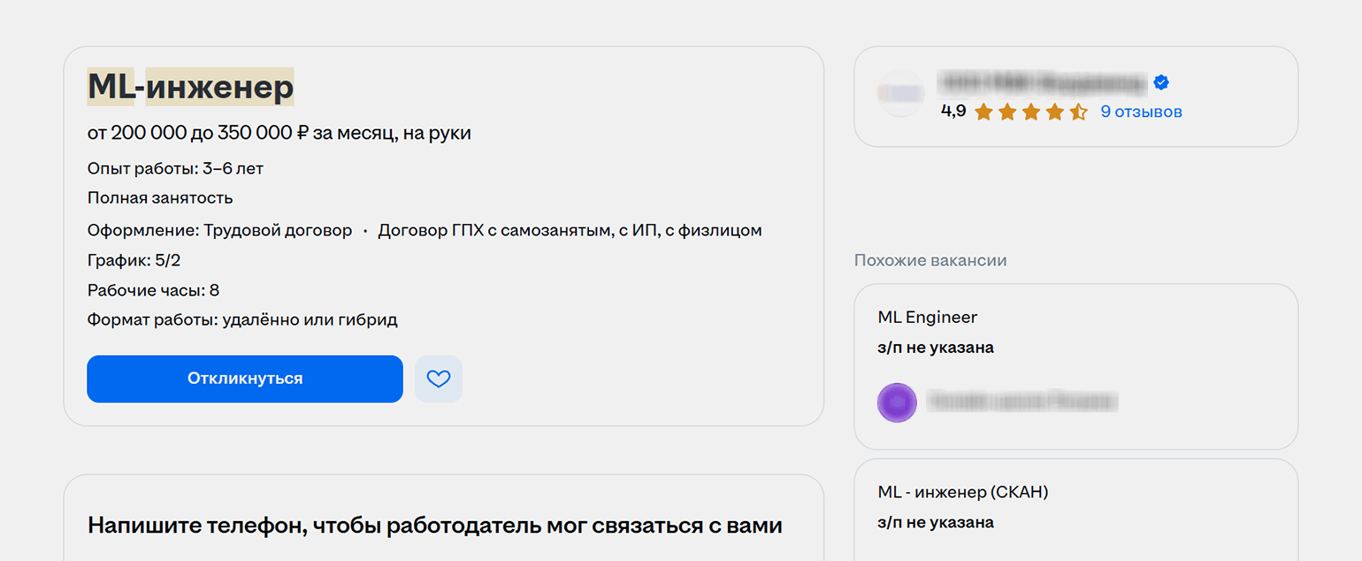Viewport: 1362px width, 561px height.
Task: Open the blurred employer name beside the badge
Action: [1042, 83]
